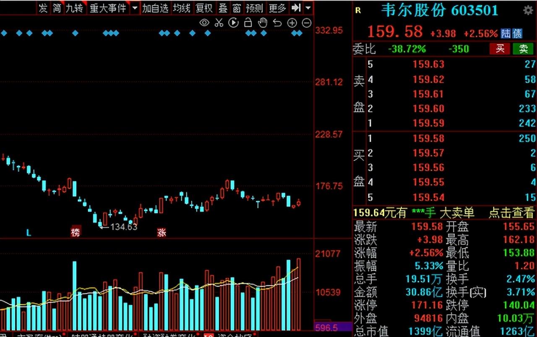Click the 债 badge next to +2.56%
Screen dimensions: 537x337
pos(517,33)
